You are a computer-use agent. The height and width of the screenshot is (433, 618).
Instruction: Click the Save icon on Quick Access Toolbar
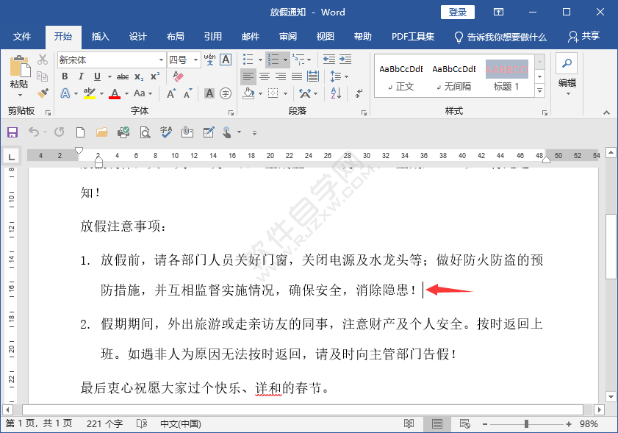click(x=11, y=132)
